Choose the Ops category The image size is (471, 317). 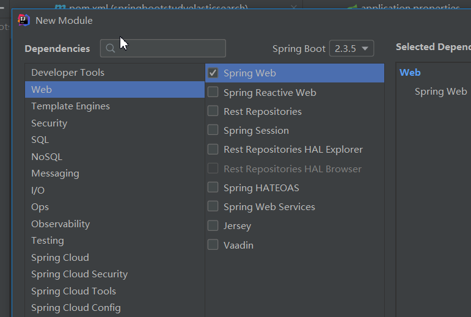coord(115,207)
